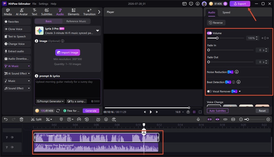Toggle the first purple timeline link icon
Image resolution: width=274 pixels, height=157 pixels.
(x=210, y=119)
